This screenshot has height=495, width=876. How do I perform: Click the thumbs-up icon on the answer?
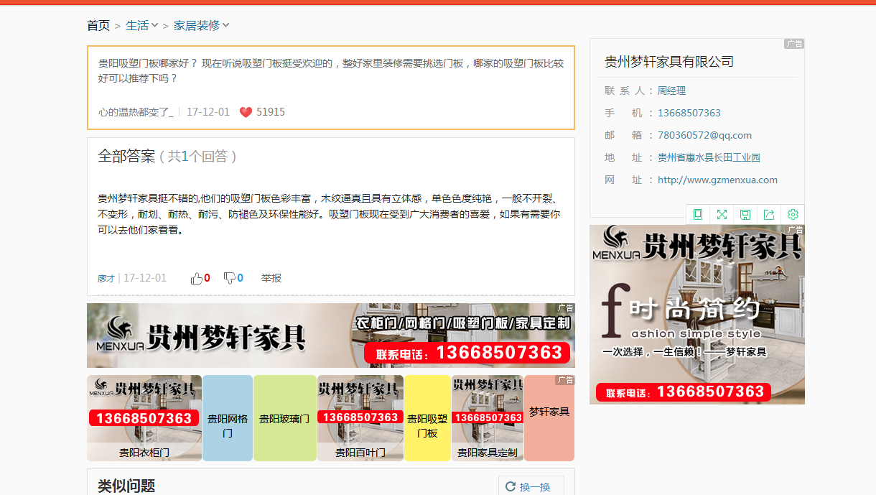[196, 278]
